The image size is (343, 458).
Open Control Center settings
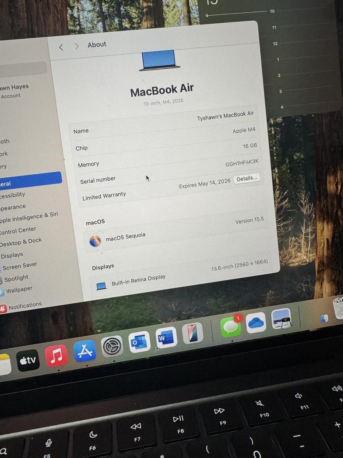[18, 231]
